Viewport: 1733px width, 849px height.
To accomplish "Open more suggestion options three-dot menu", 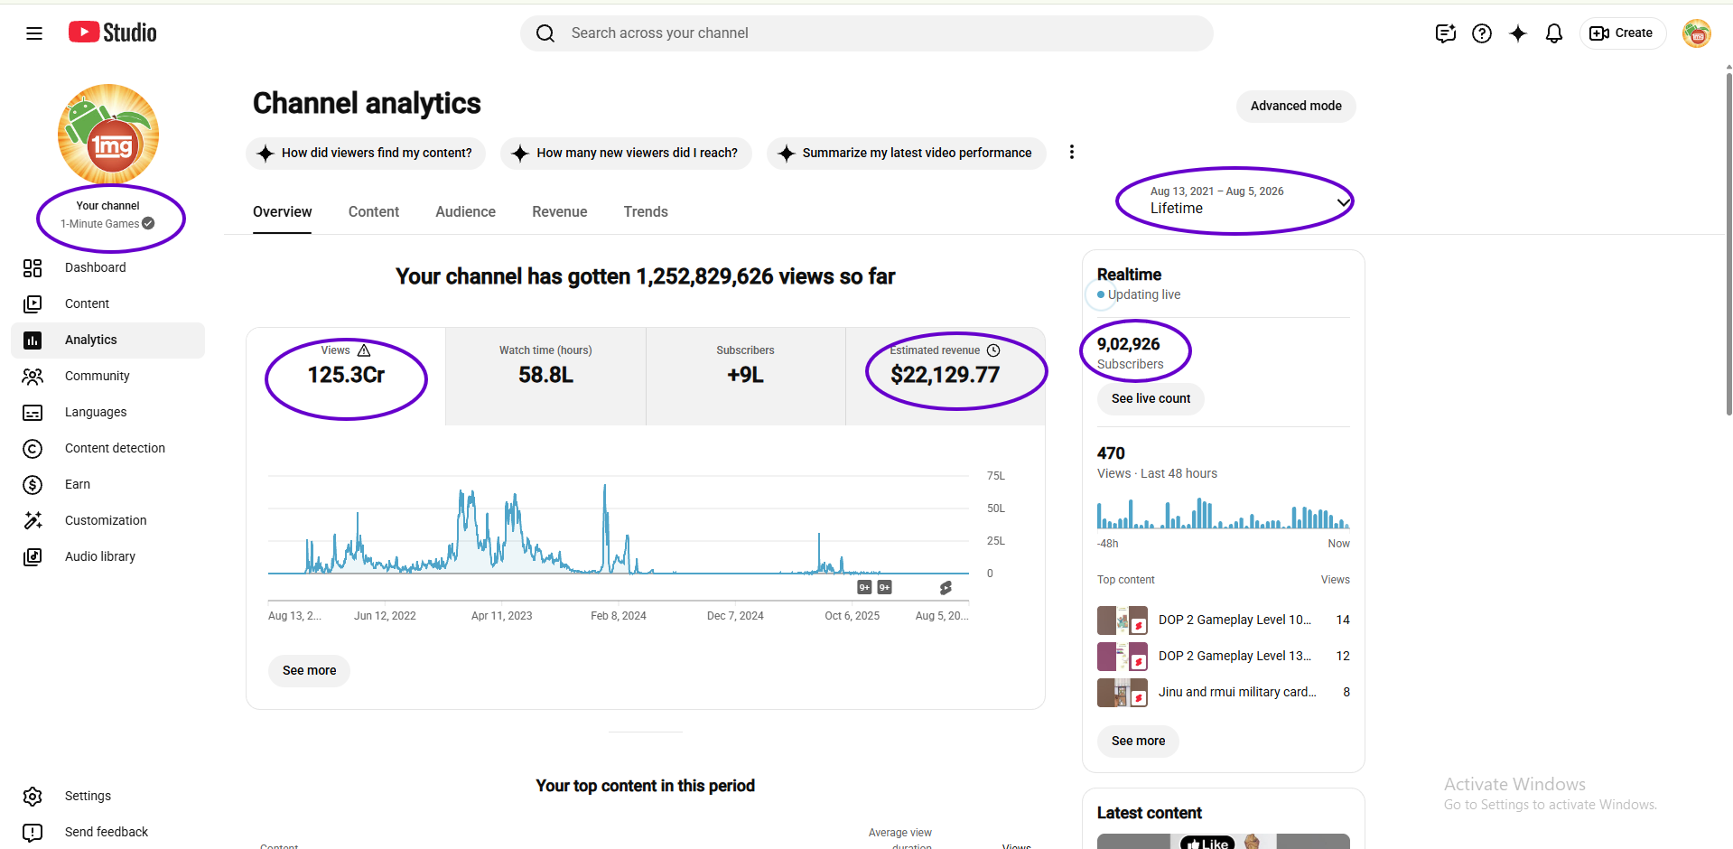I will [1072, 153].
